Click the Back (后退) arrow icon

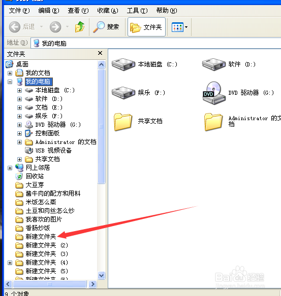point(15,27)
